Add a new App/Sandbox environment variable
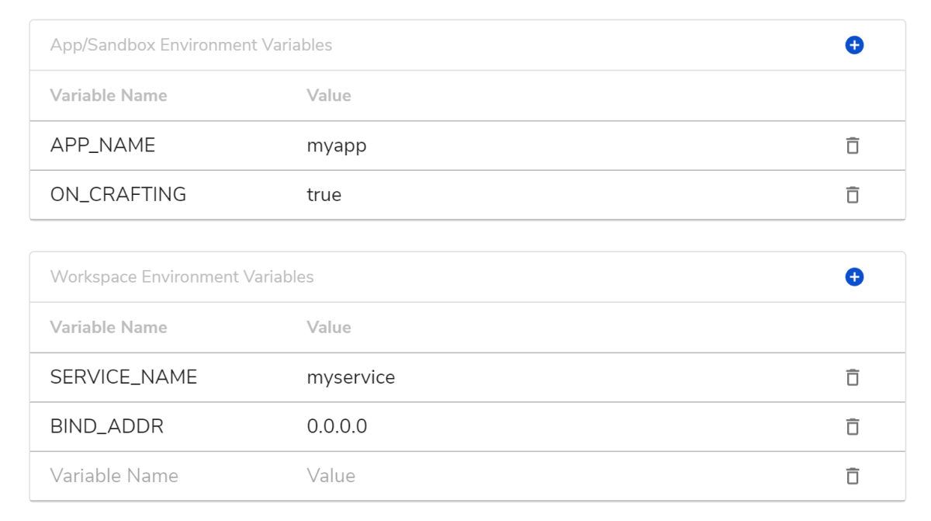 click(854, 45)
